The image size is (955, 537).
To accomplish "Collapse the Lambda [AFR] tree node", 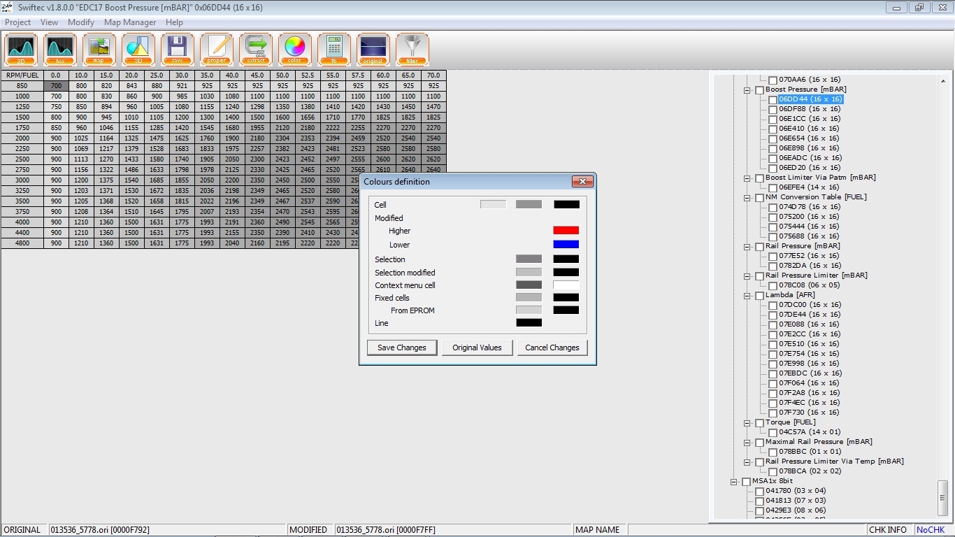I will (747, 296).
